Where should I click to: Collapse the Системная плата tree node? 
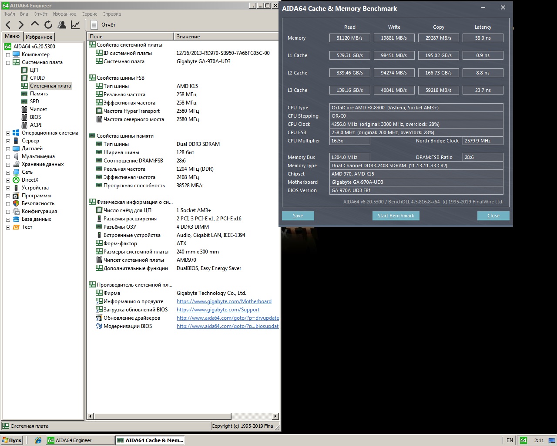click(x=8, y=63)
